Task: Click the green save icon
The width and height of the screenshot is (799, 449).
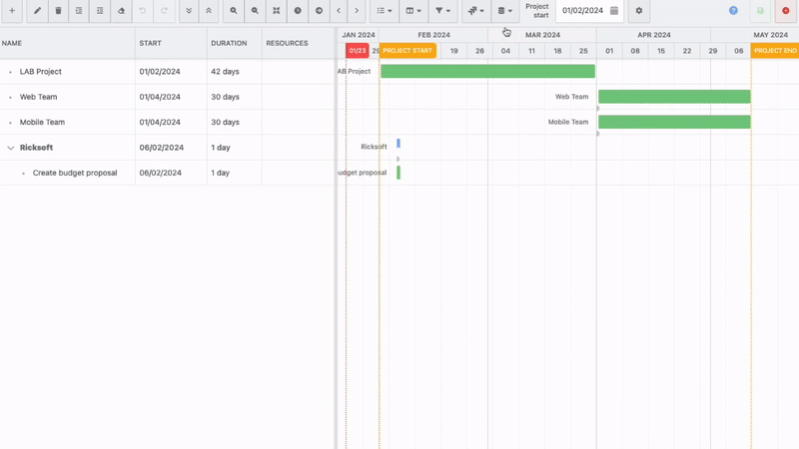Action: tap(760, 11)
